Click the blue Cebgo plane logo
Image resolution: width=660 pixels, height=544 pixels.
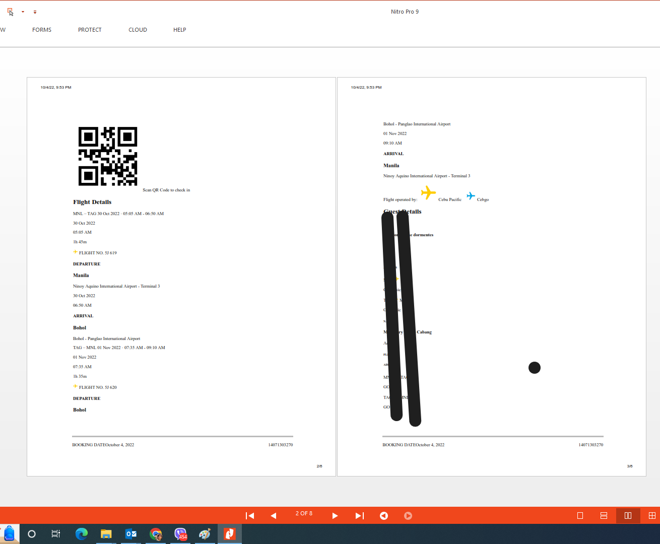coord(471,195)
